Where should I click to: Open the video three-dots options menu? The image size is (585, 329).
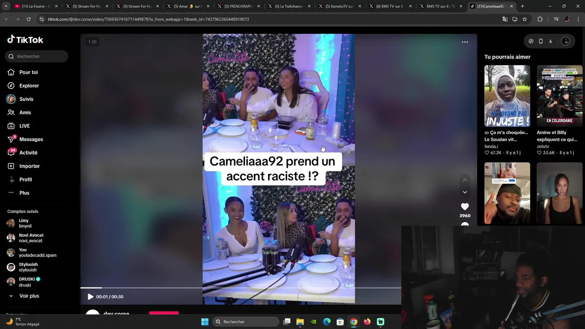click(465, 42)
